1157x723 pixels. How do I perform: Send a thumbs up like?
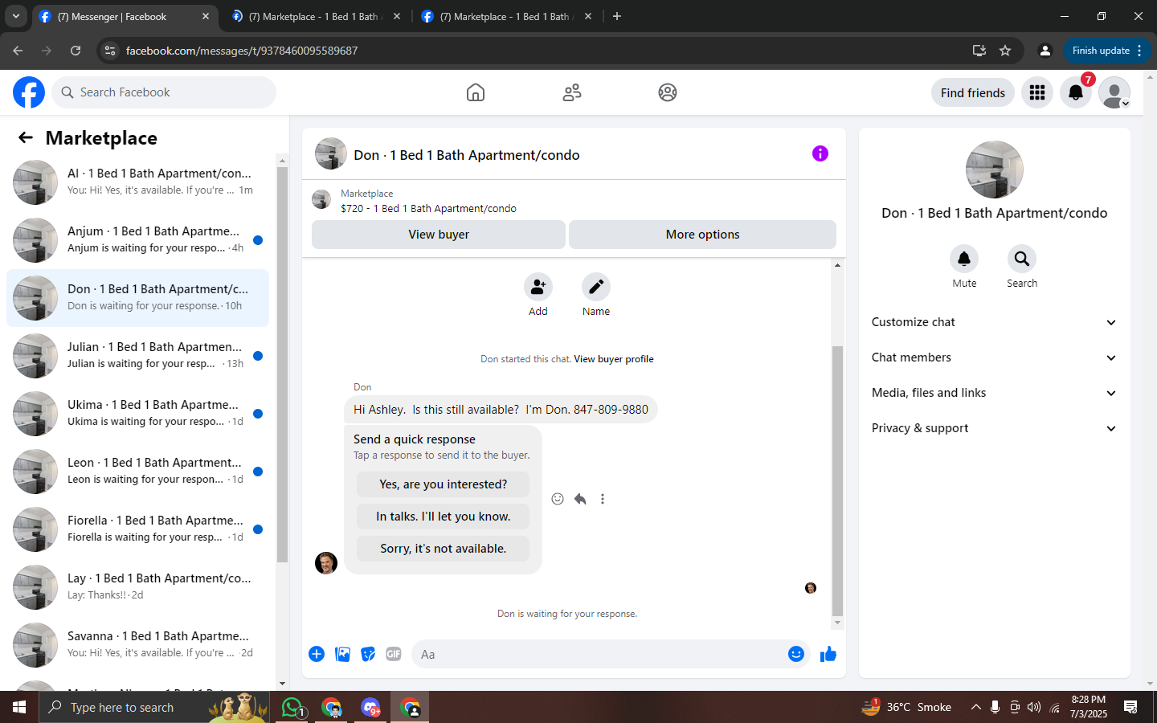tap(828, 654)
